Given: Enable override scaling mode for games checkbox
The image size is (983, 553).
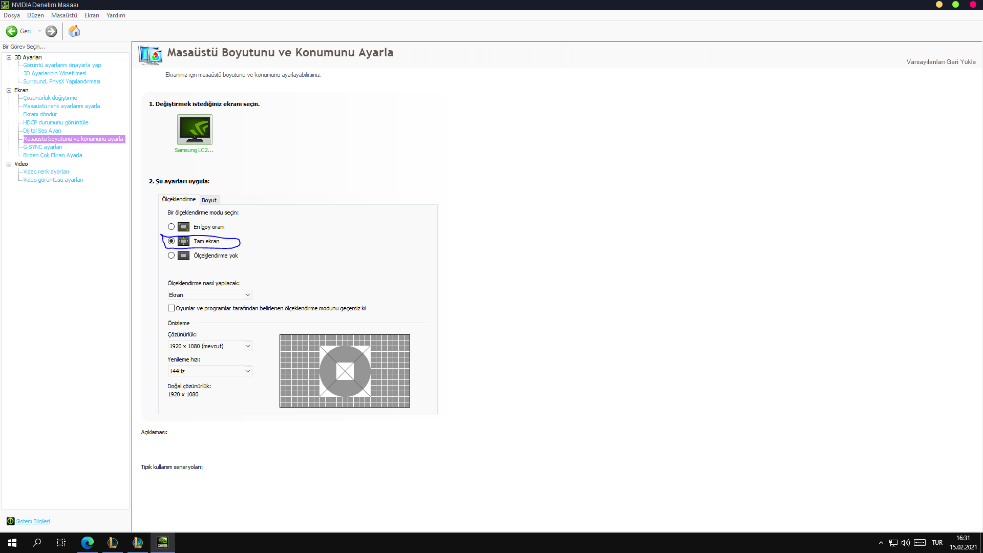Looking at the screenshot, I should [x=172, y=308].
